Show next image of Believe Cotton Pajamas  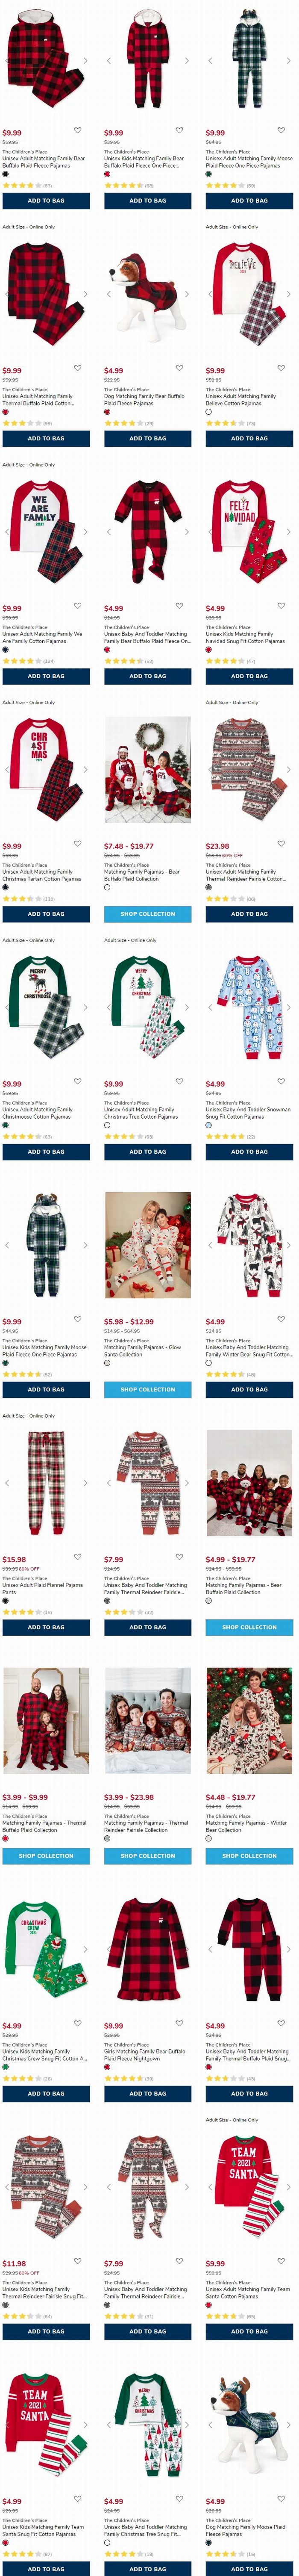(289, 295)
